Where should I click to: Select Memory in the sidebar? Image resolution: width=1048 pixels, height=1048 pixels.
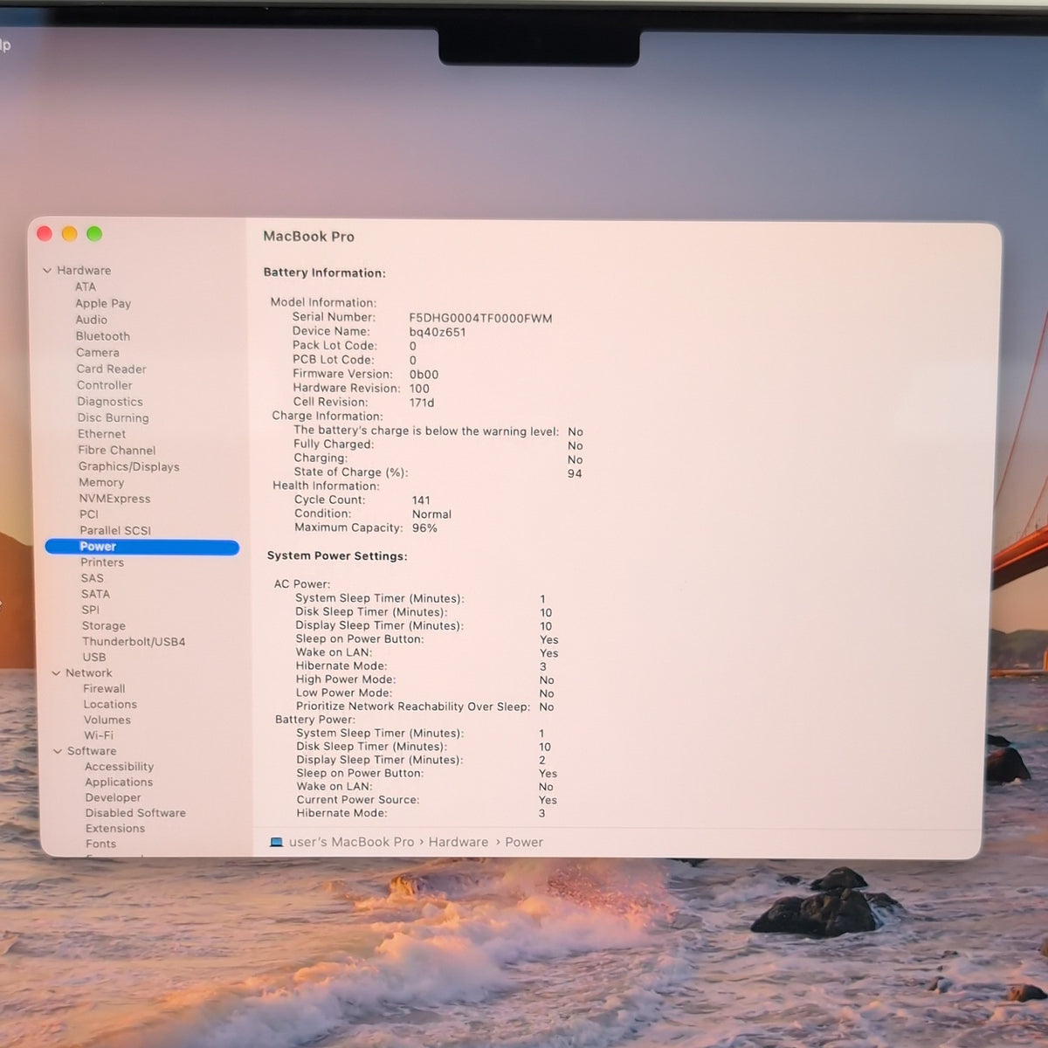102,483
